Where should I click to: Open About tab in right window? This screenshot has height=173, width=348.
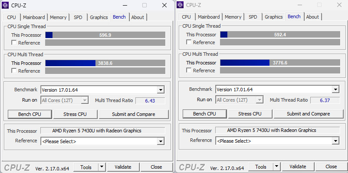[x=312, y=17]
